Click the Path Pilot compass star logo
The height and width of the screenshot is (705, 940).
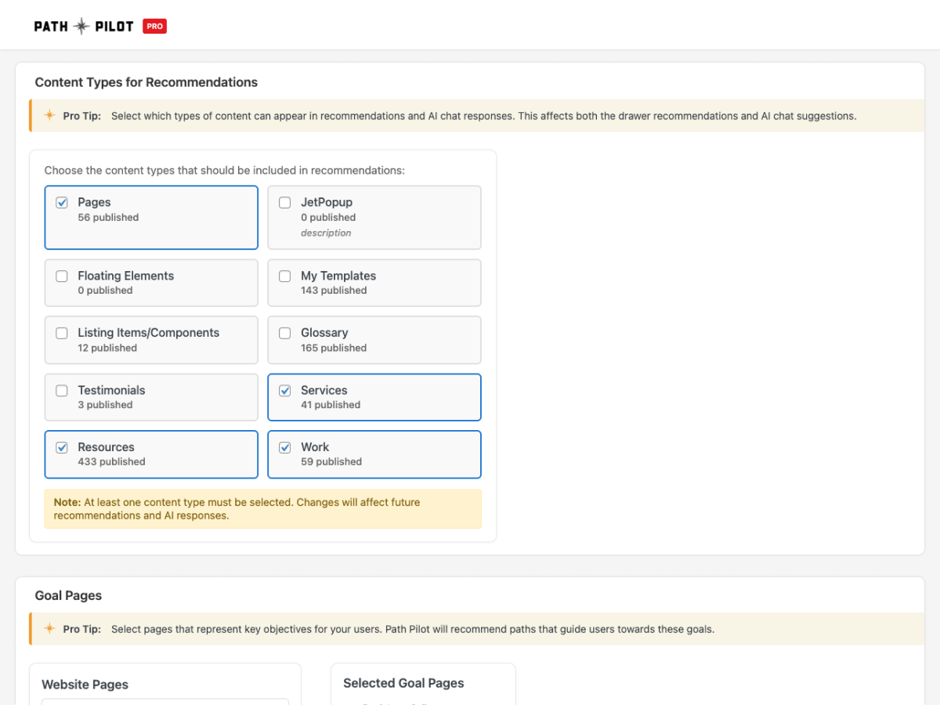point(82,27)
